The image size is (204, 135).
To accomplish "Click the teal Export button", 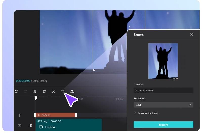I will [x=164, y=125].
